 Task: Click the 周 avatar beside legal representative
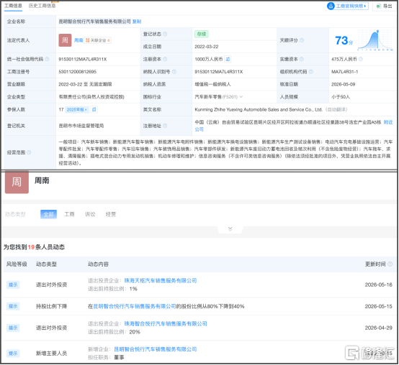[65, 40]
